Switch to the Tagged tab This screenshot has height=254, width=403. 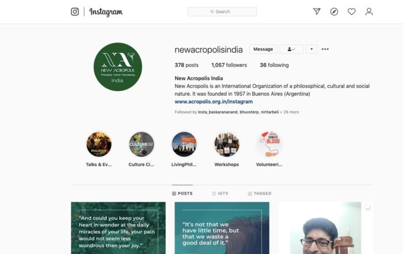click(260, 194)
